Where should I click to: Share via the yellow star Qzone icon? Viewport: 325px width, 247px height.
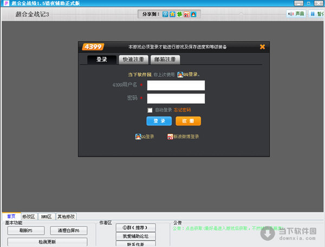(x=172, y=14)
